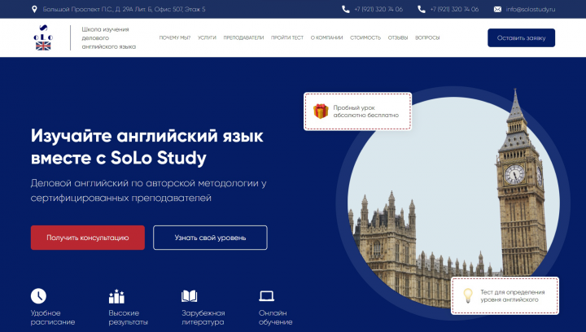Open the ПОЧЕМУ МЫ? menu item
Image resolution: width=586 pixels, height=332 pixels.
(175, 37)
